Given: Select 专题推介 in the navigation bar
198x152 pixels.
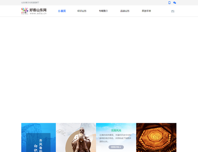Looking at the screenshot, I should pyautogui.click(x=103, y=11).
